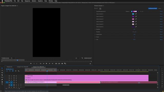The image size is (164, 92).
Task: Toggle visibility eye of V1 track
Action: pos(16,82)
